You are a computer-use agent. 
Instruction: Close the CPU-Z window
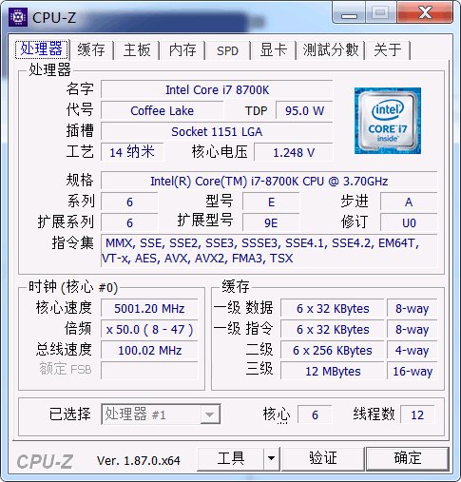[425, 13]
